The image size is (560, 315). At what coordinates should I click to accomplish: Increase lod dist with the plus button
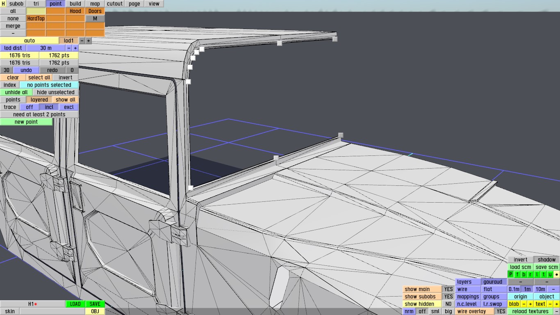(75, 48)
